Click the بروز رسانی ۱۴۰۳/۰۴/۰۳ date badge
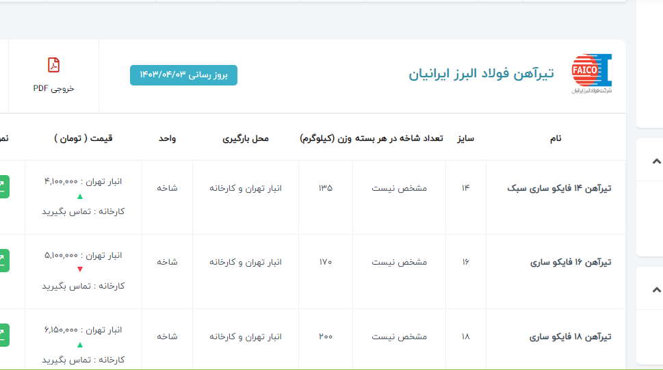 click(183, 75)
